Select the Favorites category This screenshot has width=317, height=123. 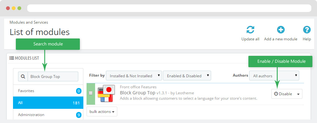coord(48,91)
